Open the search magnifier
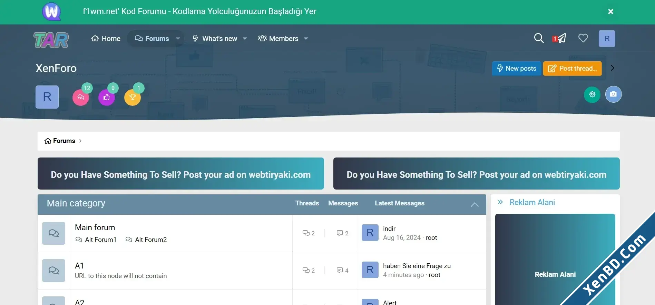 (x=539, y=38)
